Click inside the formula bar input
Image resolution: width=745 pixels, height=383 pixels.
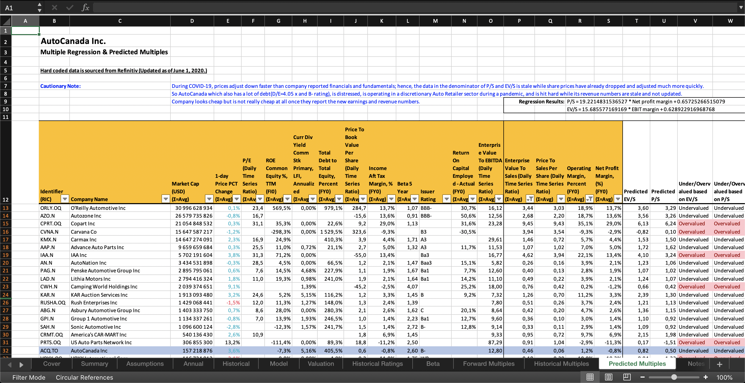click(x=415, y=7)
